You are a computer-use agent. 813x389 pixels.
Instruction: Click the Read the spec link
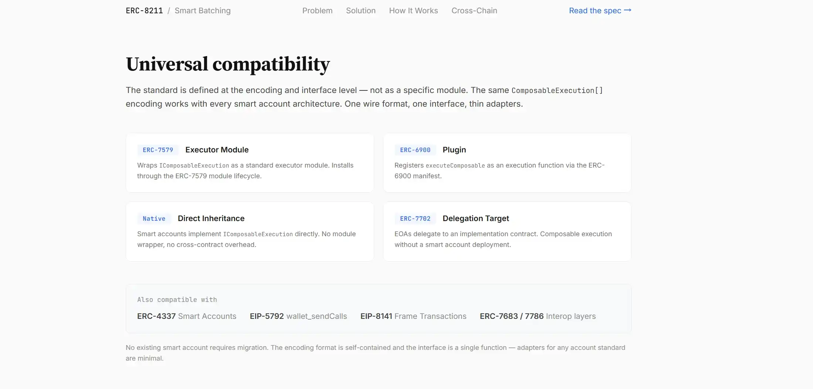click(x=600, y=11)
